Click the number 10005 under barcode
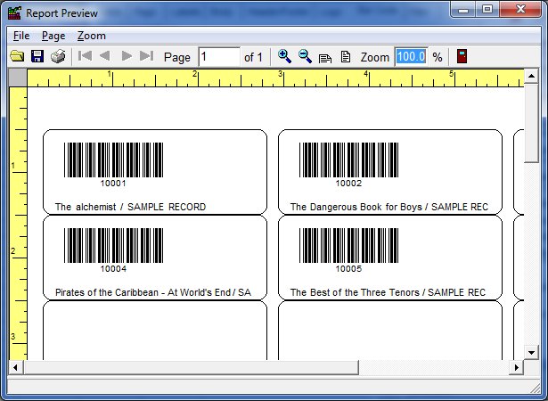Image resolution: width=548 pixels, height=401 pixels. point(348,269)
